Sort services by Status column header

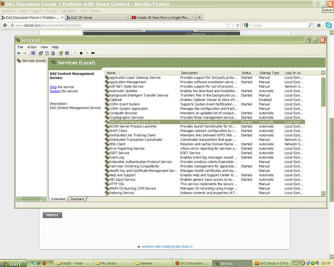pyautogui.click(x=248, y=73)
